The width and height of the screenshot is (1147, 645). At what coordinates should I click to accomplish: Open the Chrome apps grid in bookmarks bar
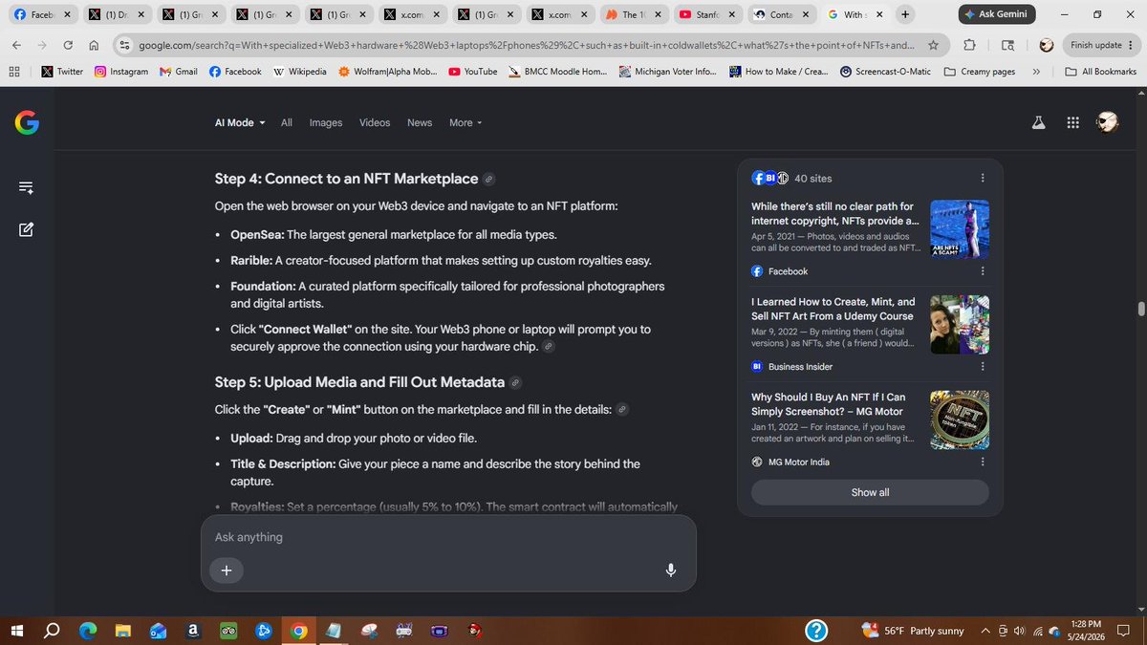(14, 72)
